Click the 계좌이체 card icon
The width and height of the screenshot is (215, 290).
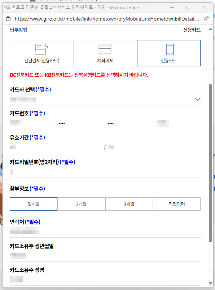105,49
